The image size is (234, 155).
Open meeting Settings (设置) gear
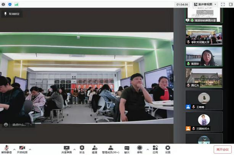(168, 149)
